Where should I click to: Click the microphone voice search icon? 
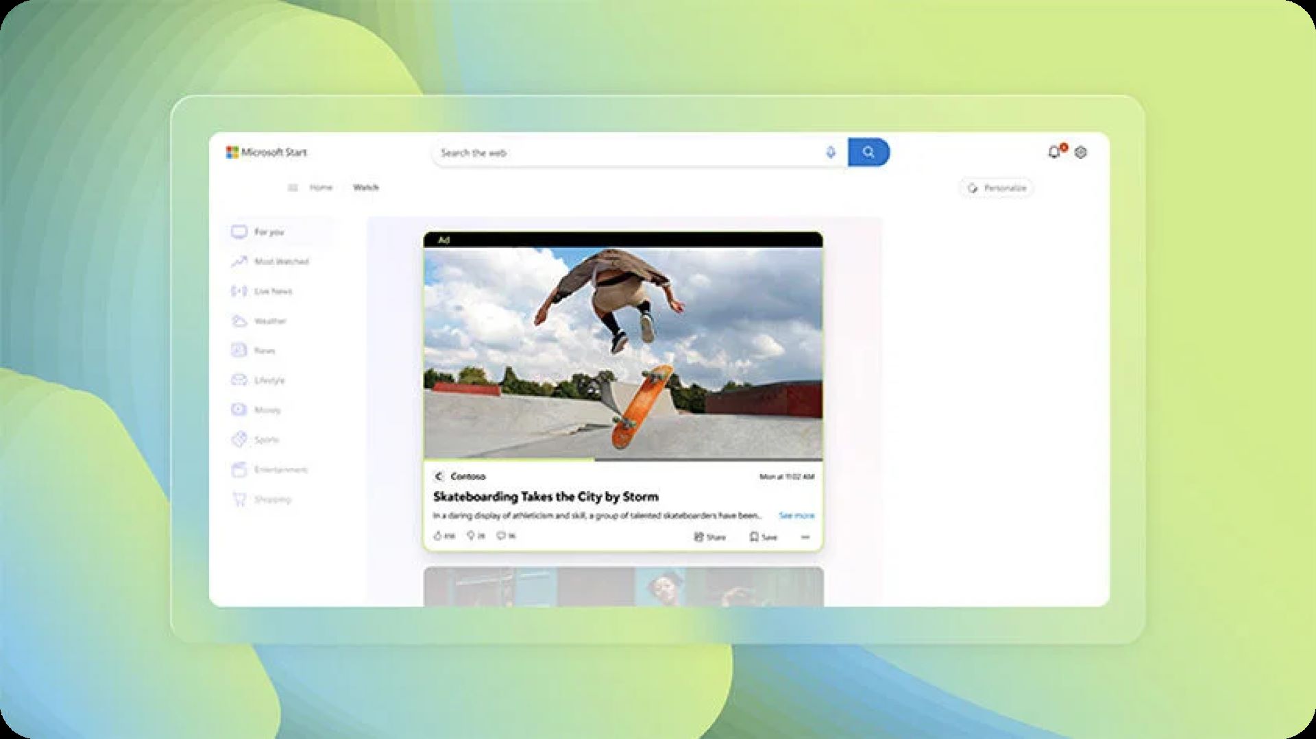[x=830, y=152]
